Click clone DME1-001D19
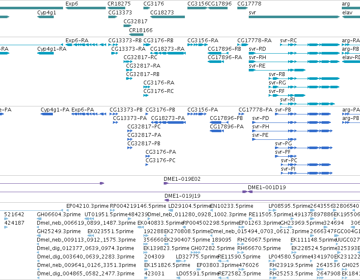The image size is (360, 280). [304, 192]
